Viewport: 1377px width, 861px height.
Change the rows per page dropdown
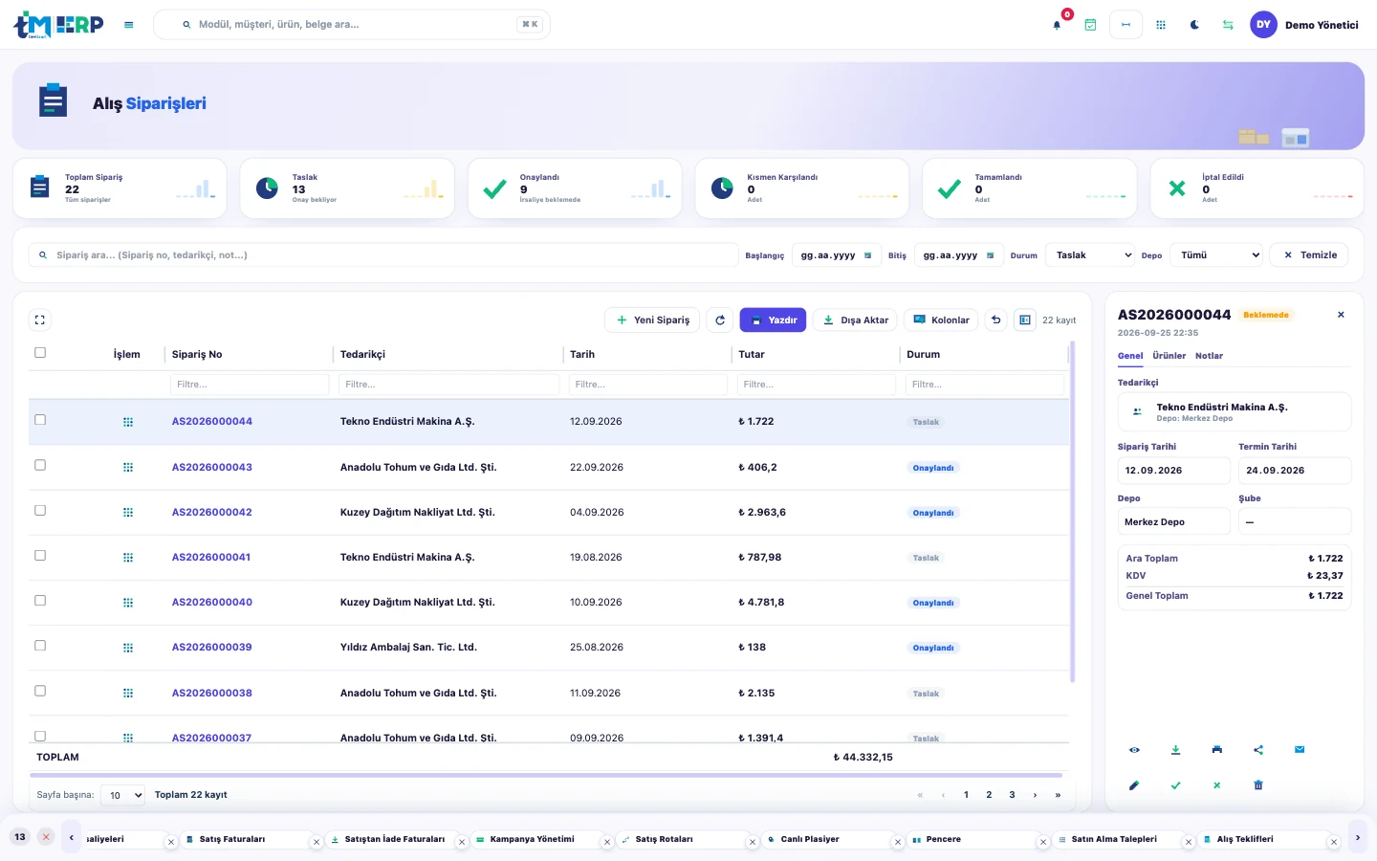(122, 795)
